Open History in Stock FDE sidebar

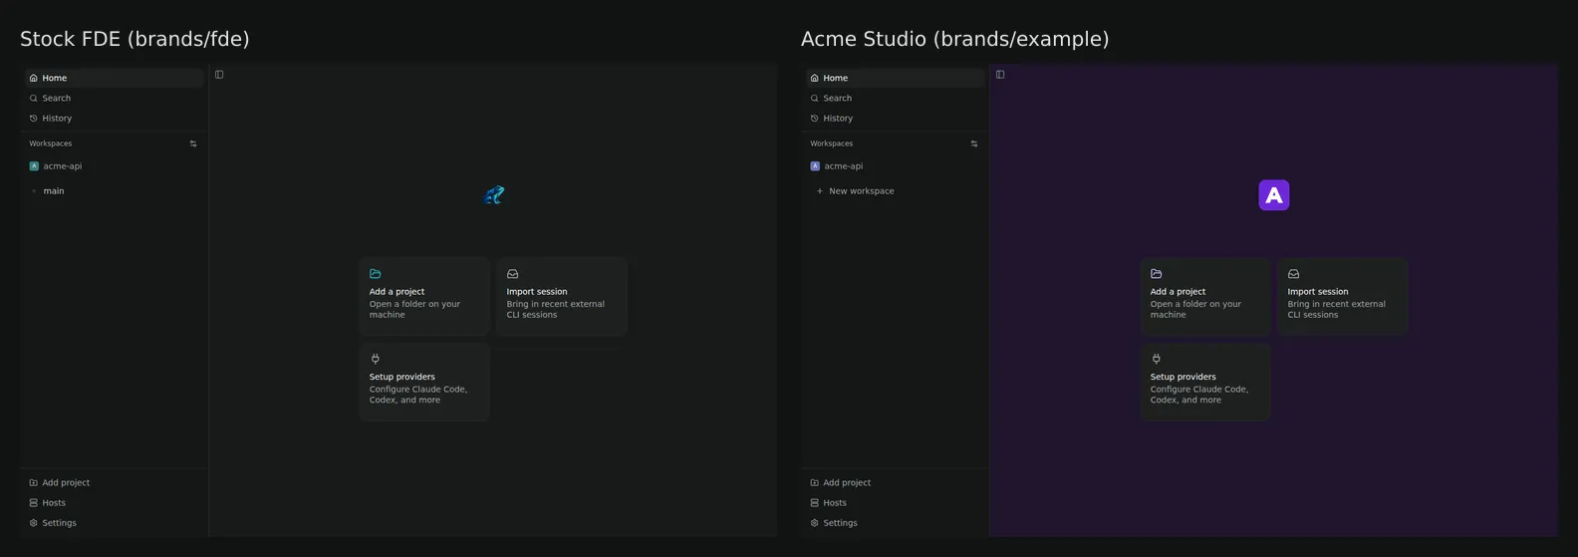pyautogui.click(x=114, y=118)
